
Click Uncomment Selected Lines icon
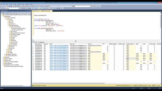coord(55,8)
